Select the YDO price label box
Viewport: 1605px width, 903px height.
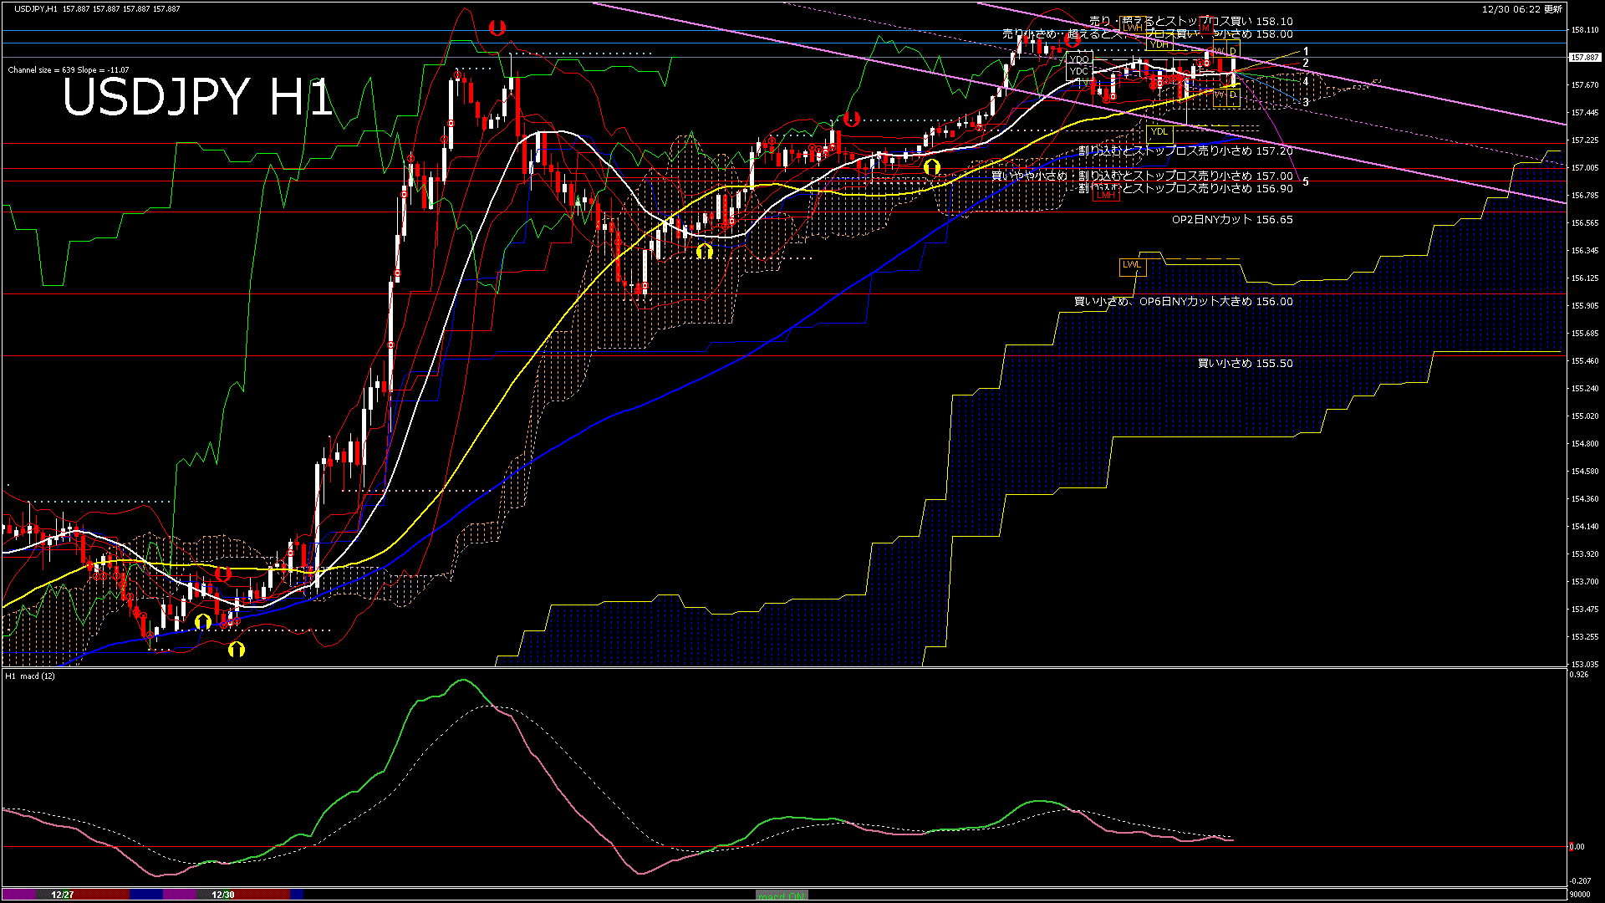1079,59
